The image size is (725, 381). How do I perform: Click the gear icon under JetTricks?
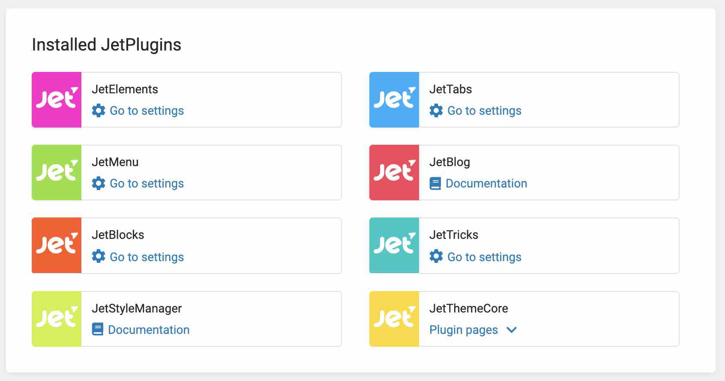pyautogui.click(x=436, y=256)
